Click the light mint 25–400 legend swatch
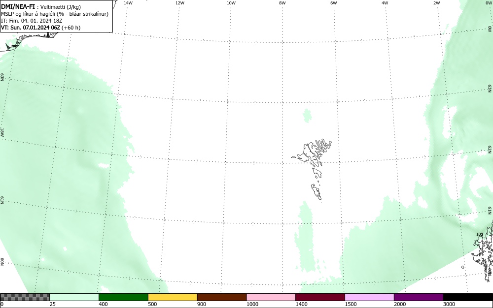The image size is (493, 308). click(x=74, y=297)
